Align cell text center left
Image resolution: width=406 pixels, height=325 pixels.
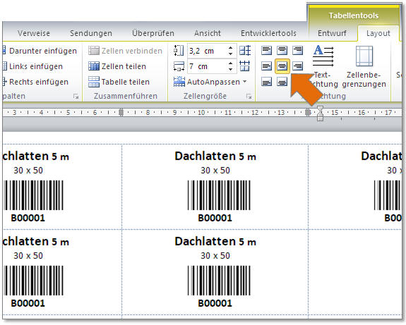[266, 66]
